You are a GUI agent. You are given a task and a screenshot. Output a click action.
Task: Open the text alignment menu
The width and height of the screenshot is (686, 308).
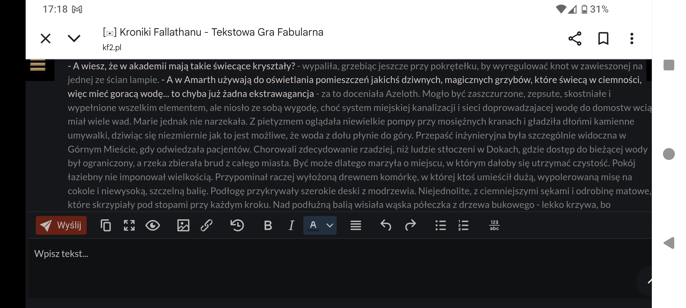coord(356,225)
